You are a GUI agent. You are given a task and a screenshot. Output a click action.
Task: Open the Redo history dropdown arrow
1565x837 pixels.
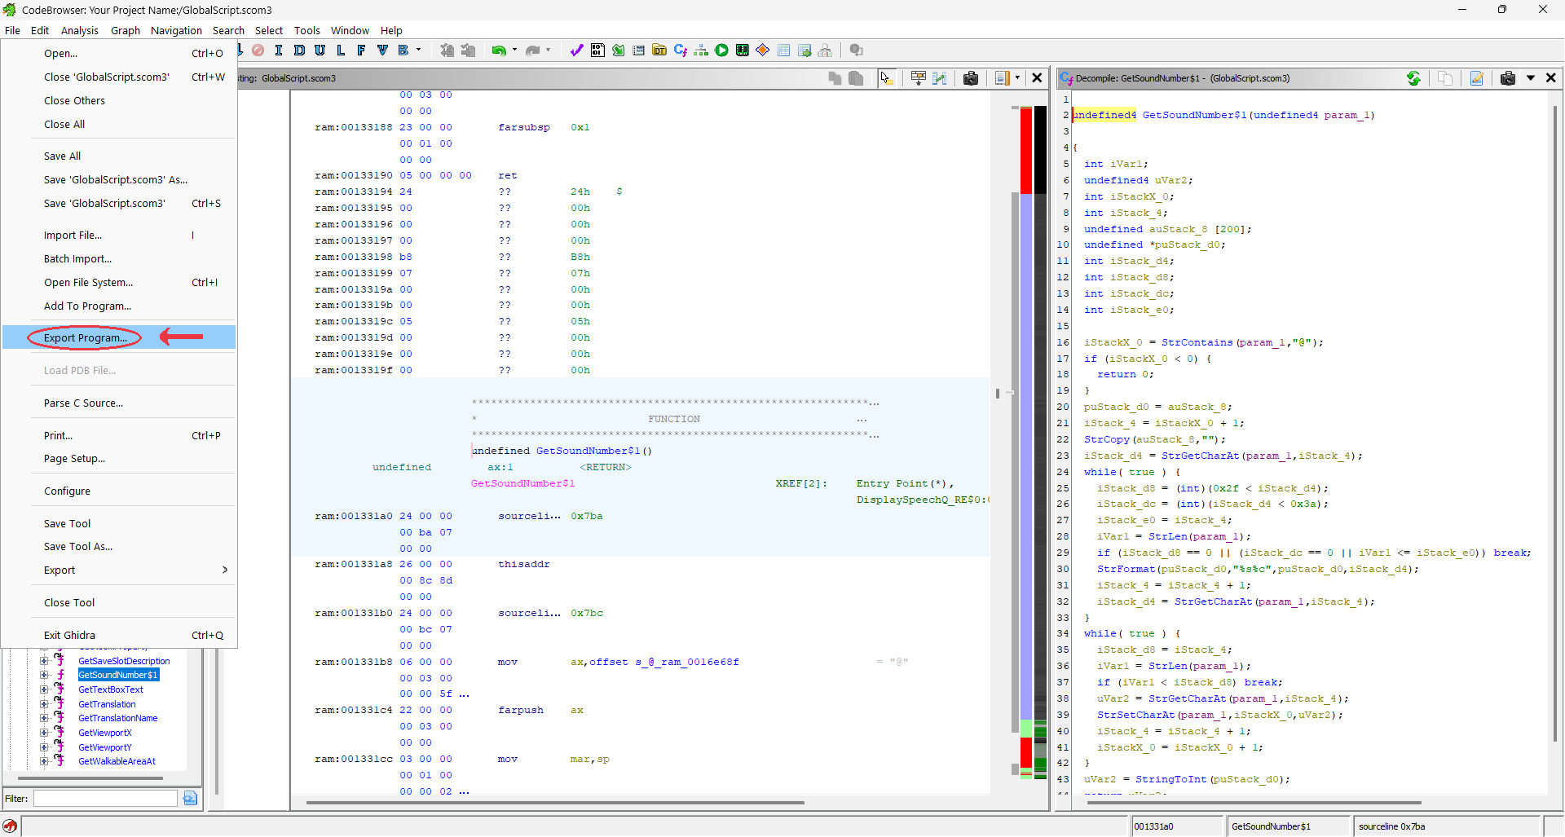[548, 51]
